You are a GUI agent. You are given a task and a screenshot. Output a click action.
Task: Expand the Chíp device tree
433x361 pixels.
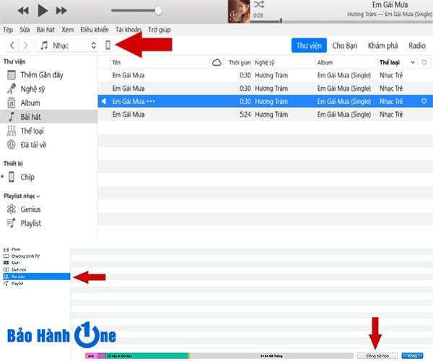coord(4,177)
